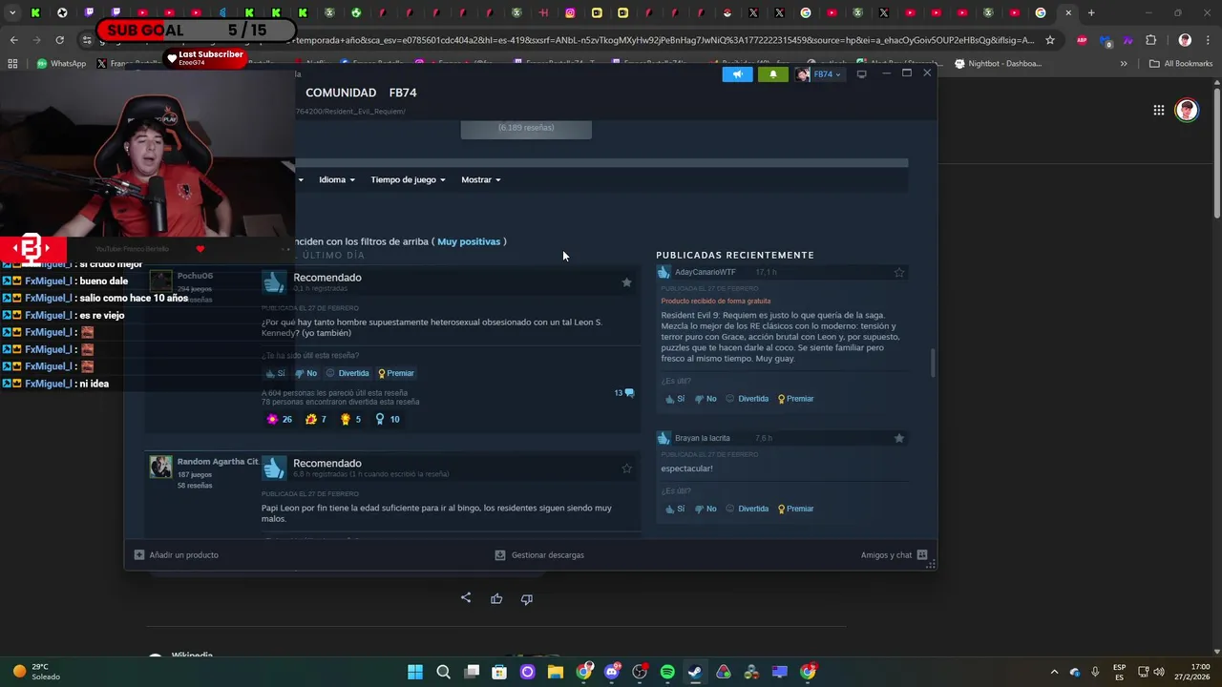Premiar the Leon S. Kennedy review

[x=396, y=373]
